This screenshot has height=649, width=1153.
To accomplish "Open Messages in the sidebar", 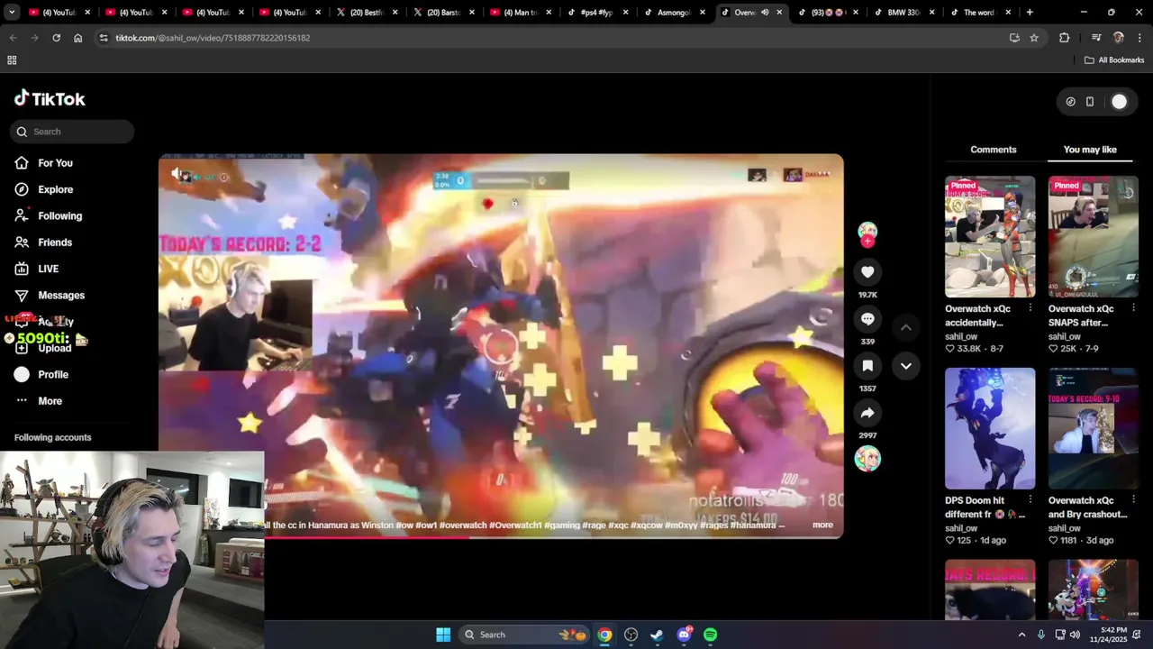I will point(61,296).
